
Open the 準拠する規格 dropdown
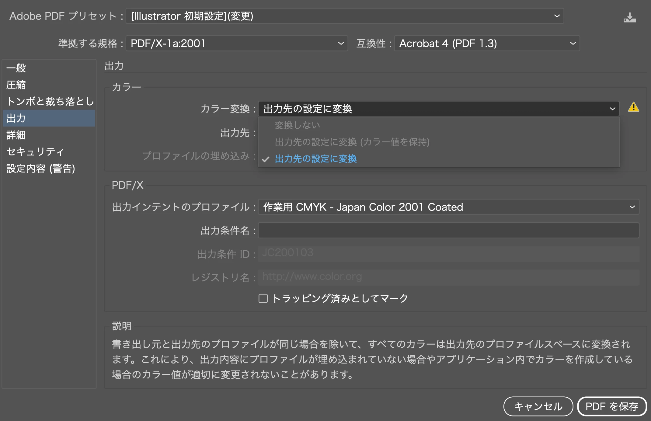[x=236, y=43]
